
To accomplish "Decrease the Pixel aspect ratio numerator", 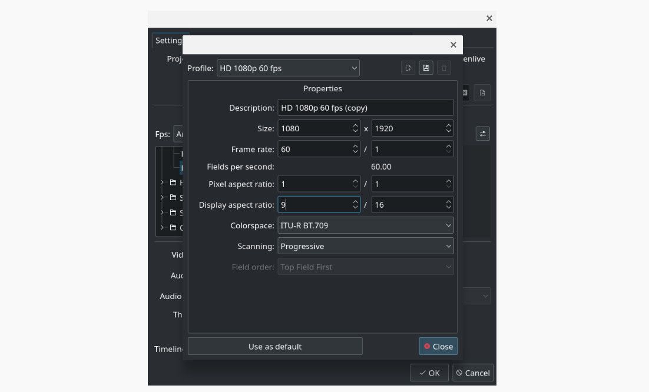I will tap(355, 187).
